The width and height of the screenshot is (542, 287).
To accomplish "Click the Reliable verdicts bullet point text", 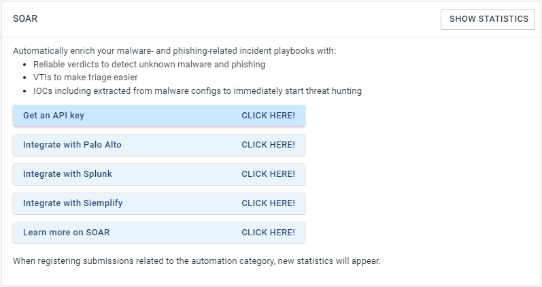I will (149, 65).
